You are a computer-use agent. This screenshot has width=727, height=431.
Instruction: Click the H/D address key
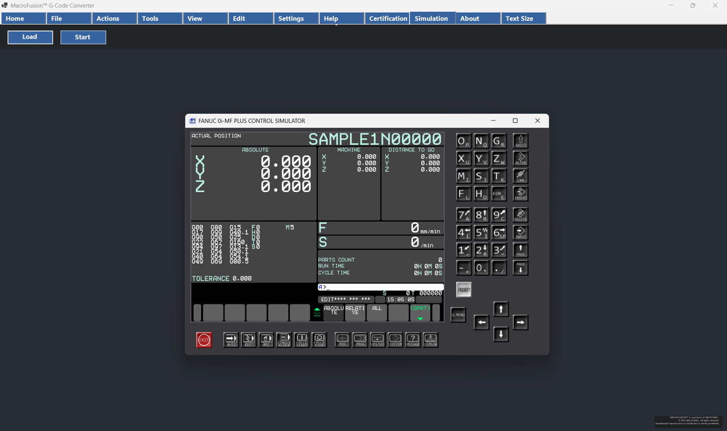click(x=481, y=193)
